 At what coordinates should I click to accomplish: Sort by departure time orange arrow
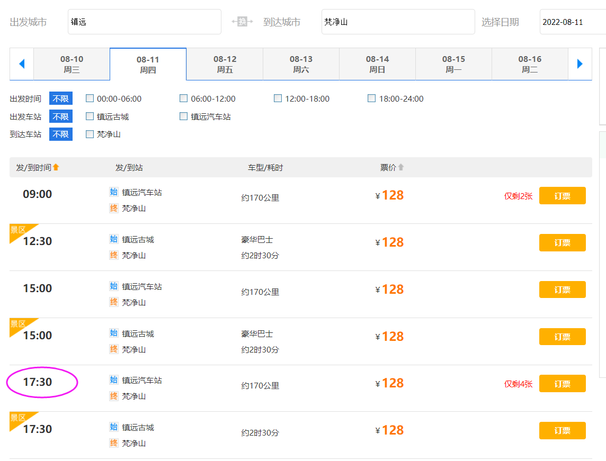point(56,167)
